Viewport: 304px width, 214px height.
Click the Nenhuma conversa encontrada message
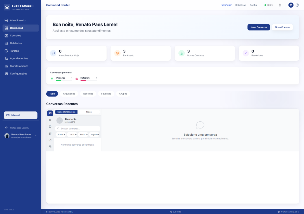[77, 145]
